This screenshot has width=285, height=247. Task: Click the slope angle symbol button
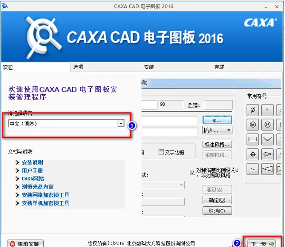[x=253, y=169]
